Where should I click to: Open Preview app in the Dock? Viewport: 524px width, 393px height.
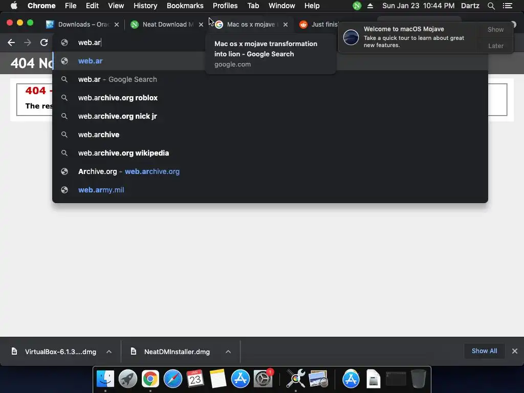click(318, 379)
